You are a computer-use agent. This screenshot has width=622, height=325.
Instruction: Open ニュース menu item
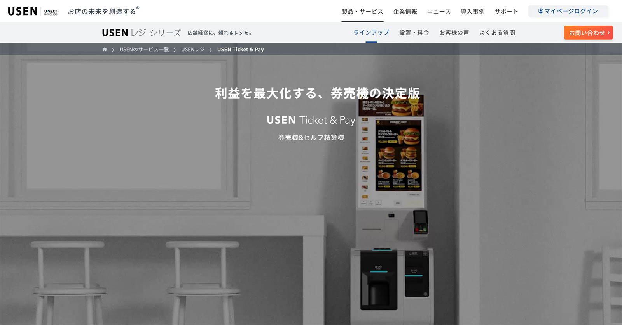439,12
